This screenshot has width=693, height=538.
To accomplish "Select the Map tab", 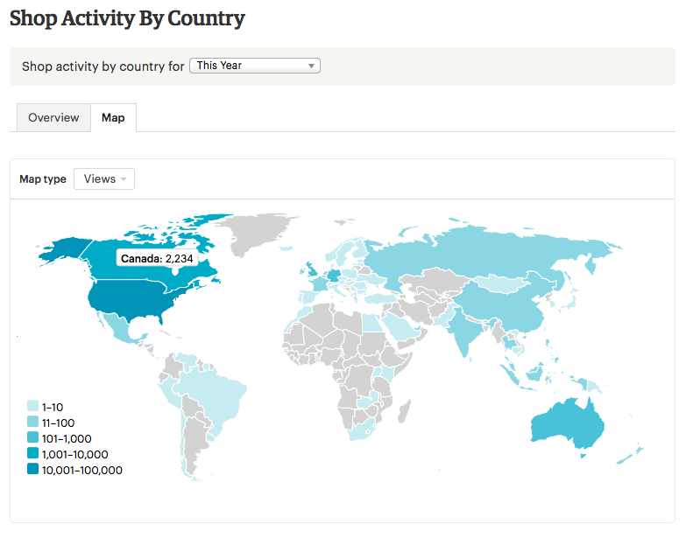I will [113, 118].
